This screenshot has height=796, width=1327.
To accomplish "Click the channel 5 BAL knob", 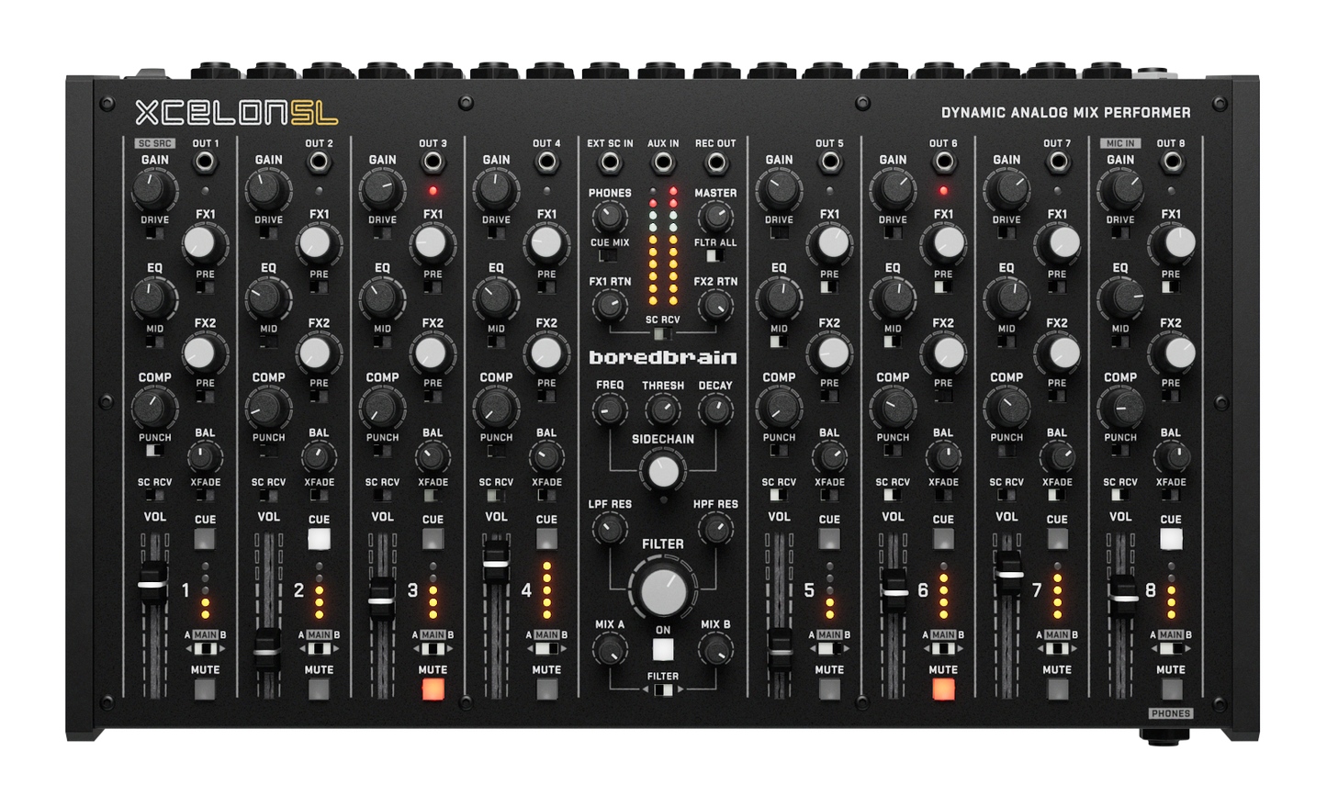I will pos(829,456).
